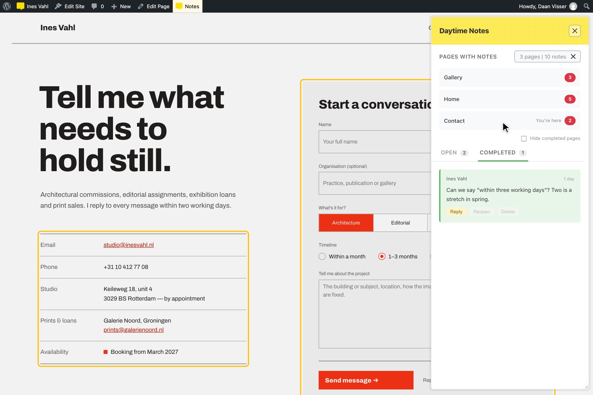Click the Edit Page admin bar text
This screenshot has height=395, width=593.
158,6
